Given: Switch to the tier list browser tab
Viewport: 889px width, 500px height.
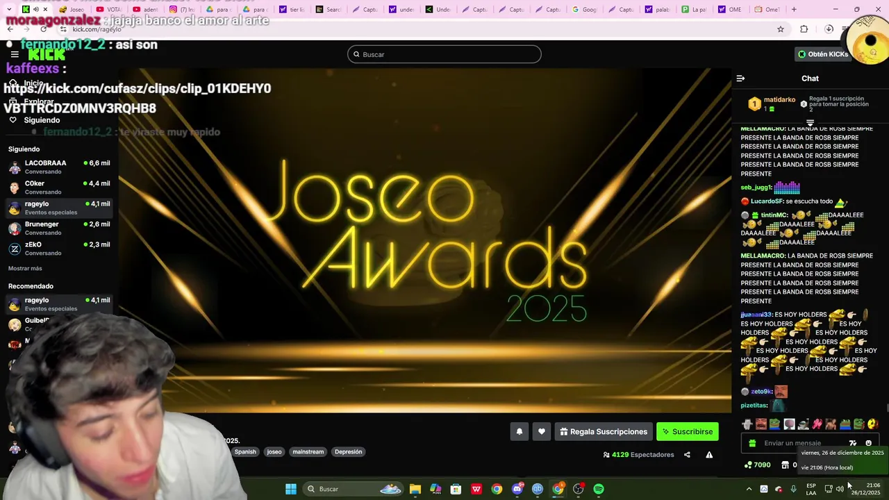Looking at the screenshot, I should [x=292, y=10].
